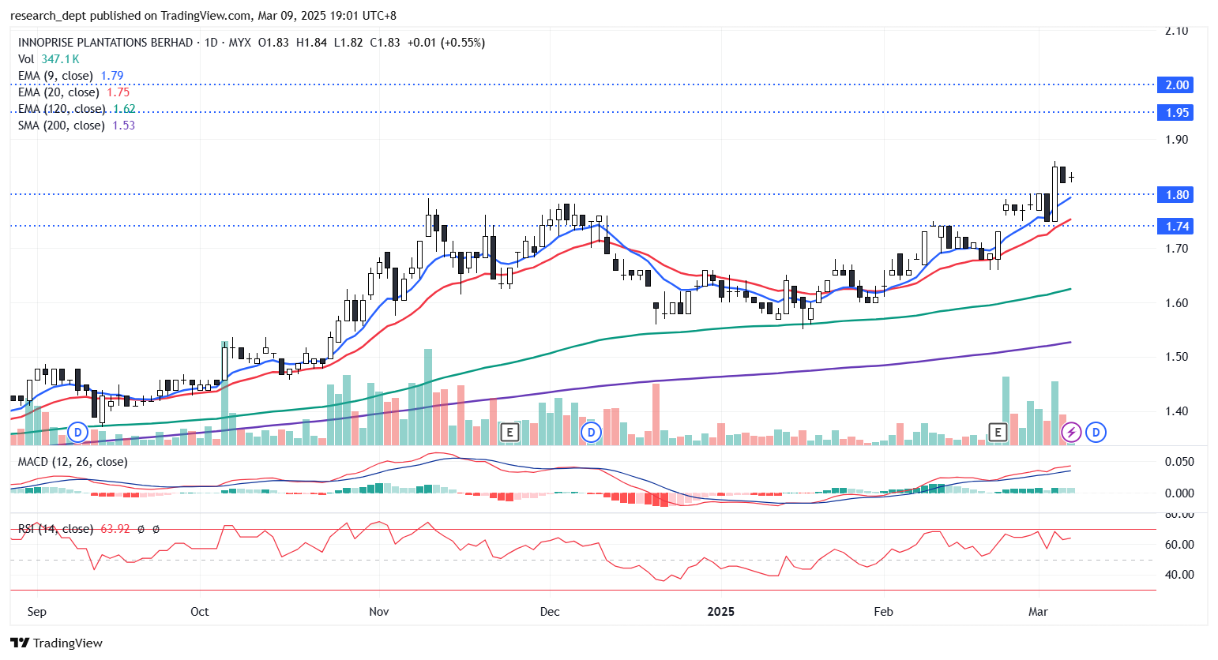Click the Mar label on time axis
This screenshot has height=660, width=1218.
pyautogui.click(x=1038, y=612)
